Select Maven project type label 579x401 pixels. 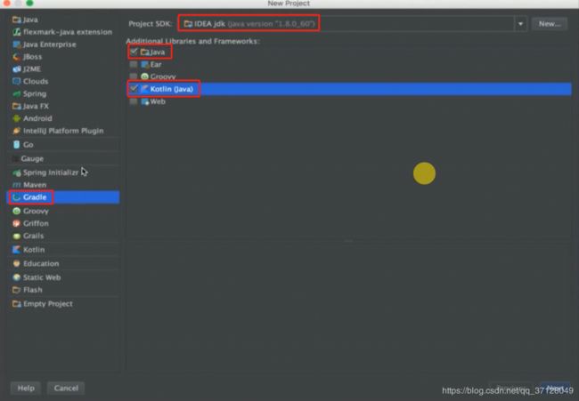click(35, 185)
